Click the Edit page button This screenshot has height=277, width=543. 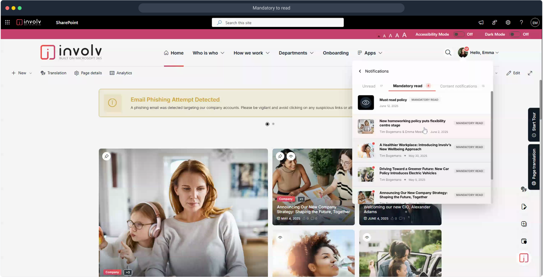tap(513, 73)
